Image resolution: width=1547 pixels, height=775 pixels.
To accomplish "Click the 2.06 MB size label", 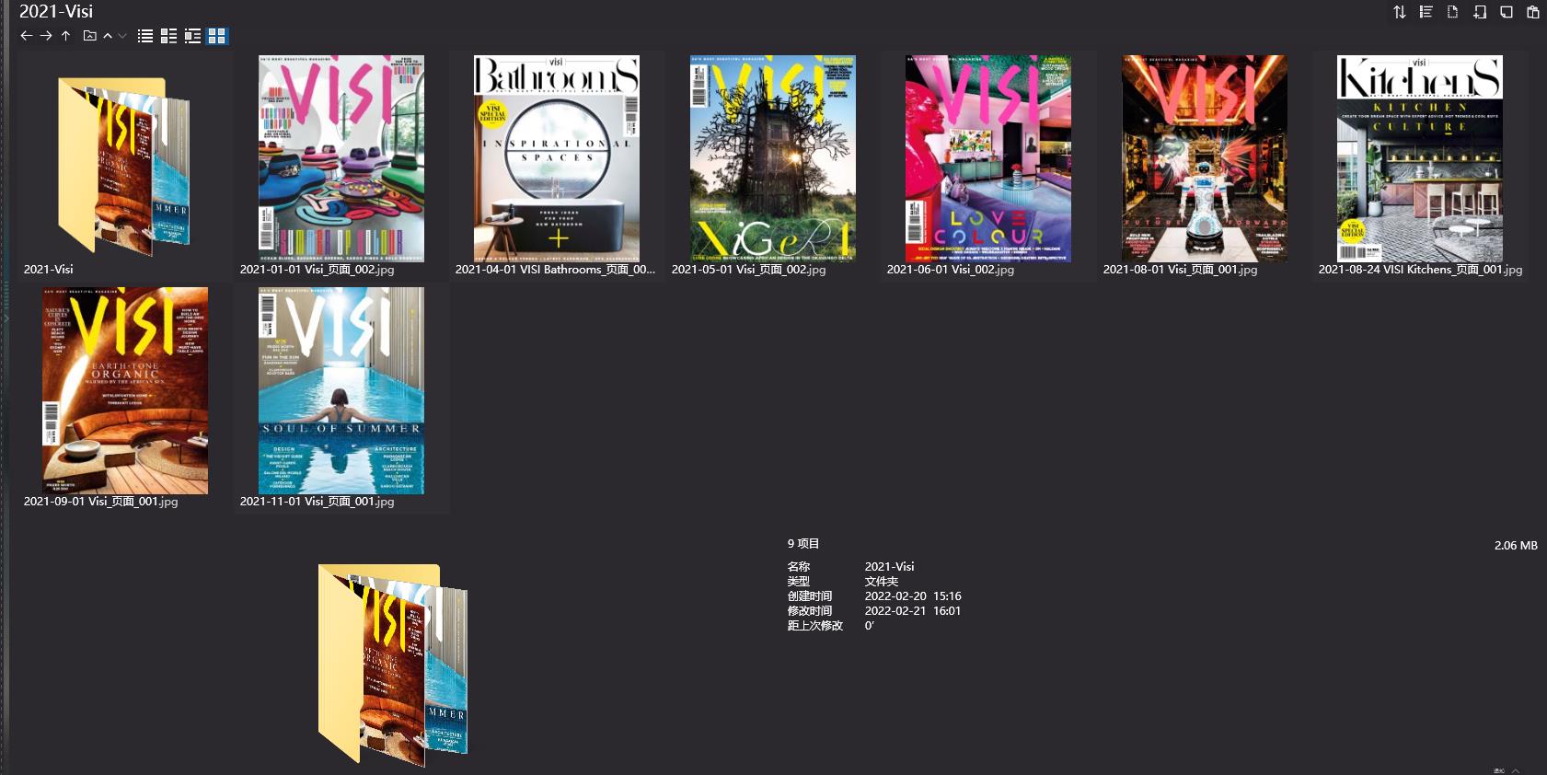I will 1516,546.
